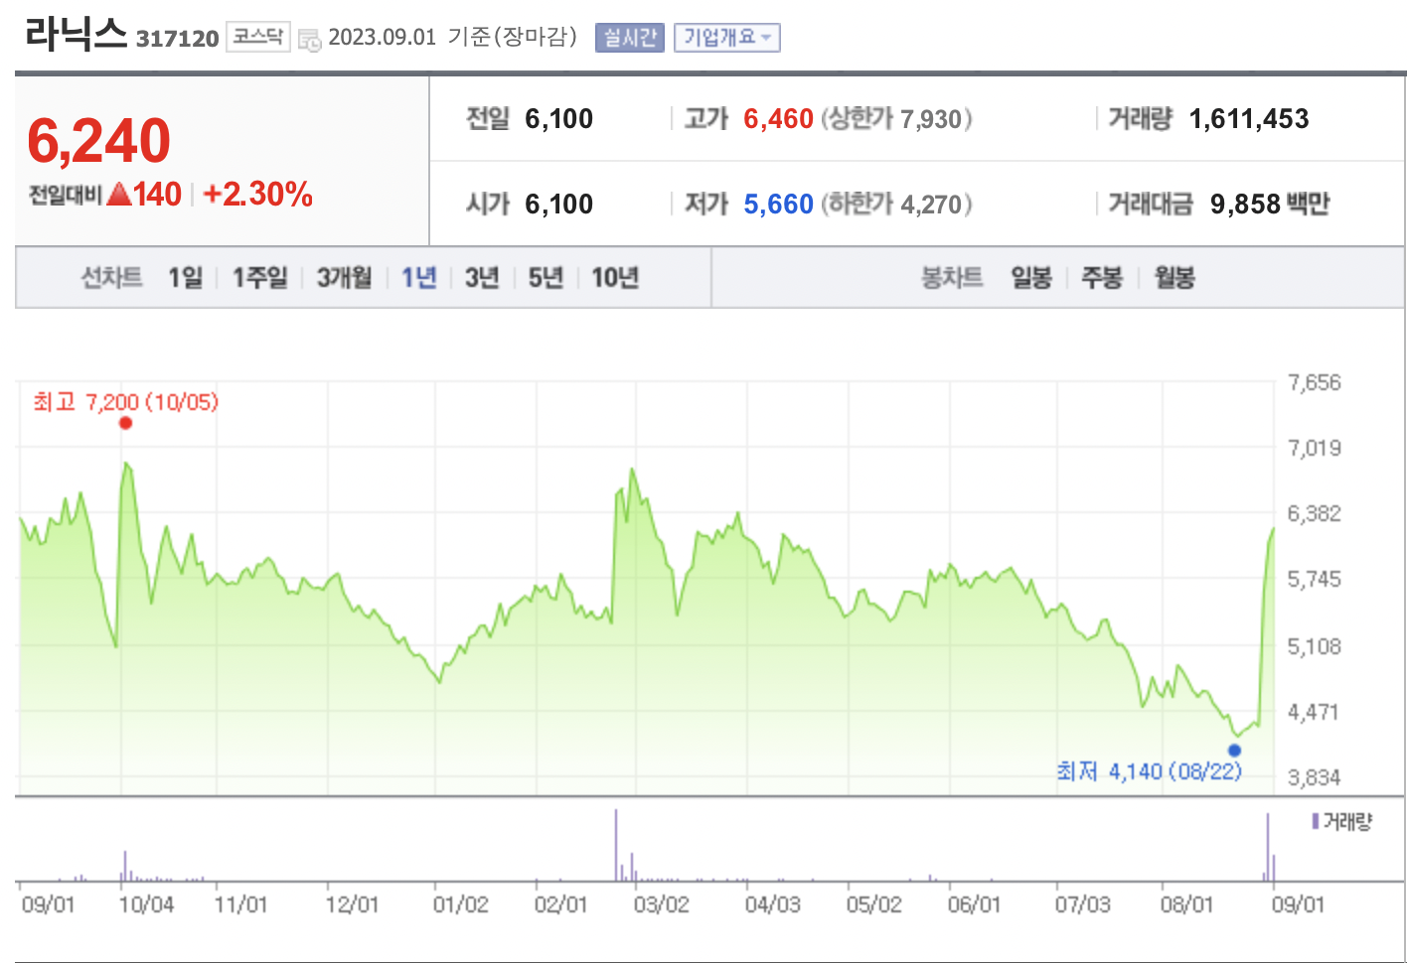
Task: Click the 전일 value 6,100
Action: (x=558, y=119)
